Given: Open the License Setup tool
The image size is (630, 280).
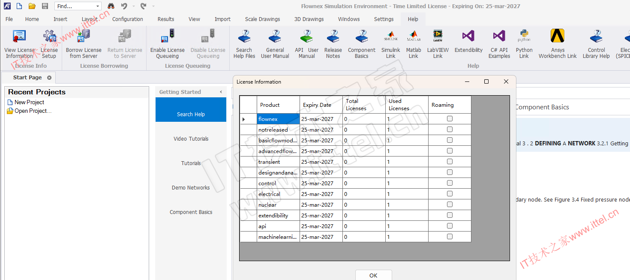Looking at the screenshot, I should [x=49, y=44].
